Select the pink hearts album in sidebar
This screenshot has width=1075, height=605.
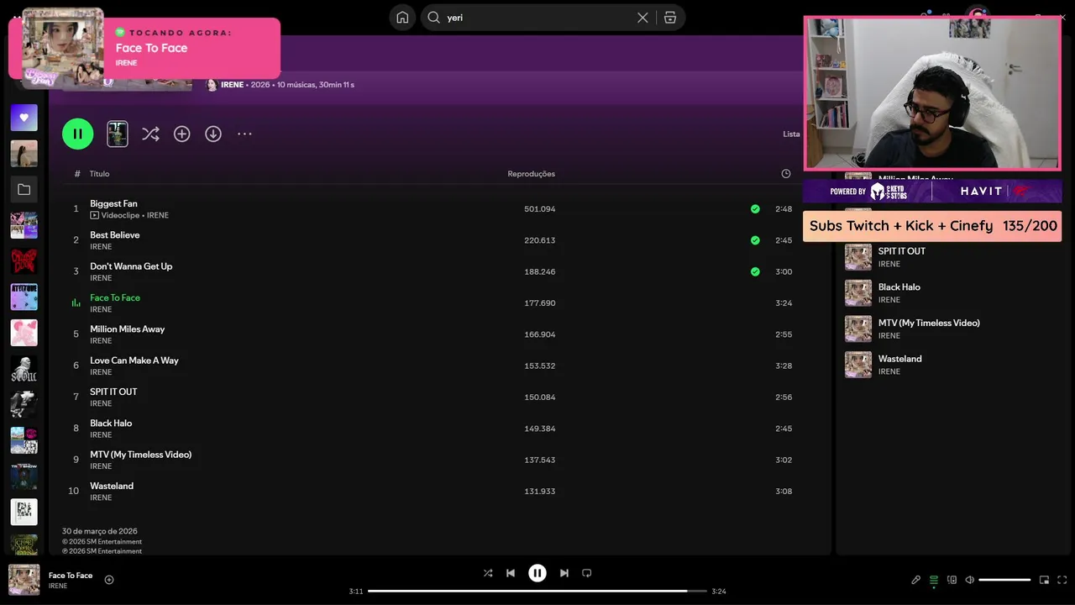click(24, 333)
